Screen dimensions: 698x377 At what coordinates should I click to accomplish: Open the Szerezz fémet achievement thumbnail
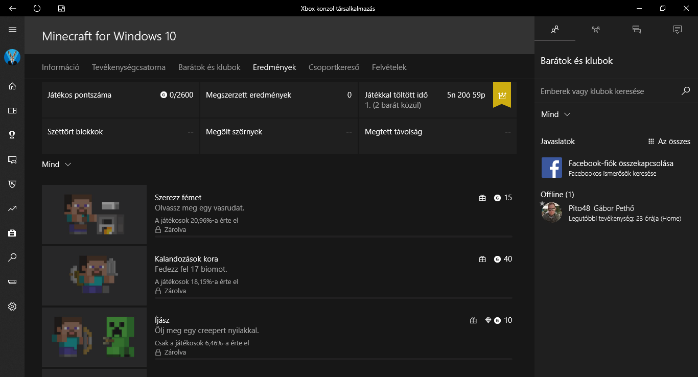(94, 215)
